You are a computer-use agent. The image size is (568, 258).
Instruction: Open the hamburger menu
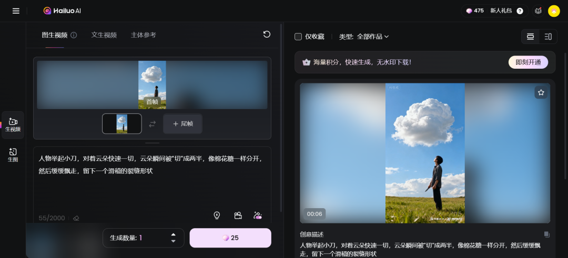(16, 11)
